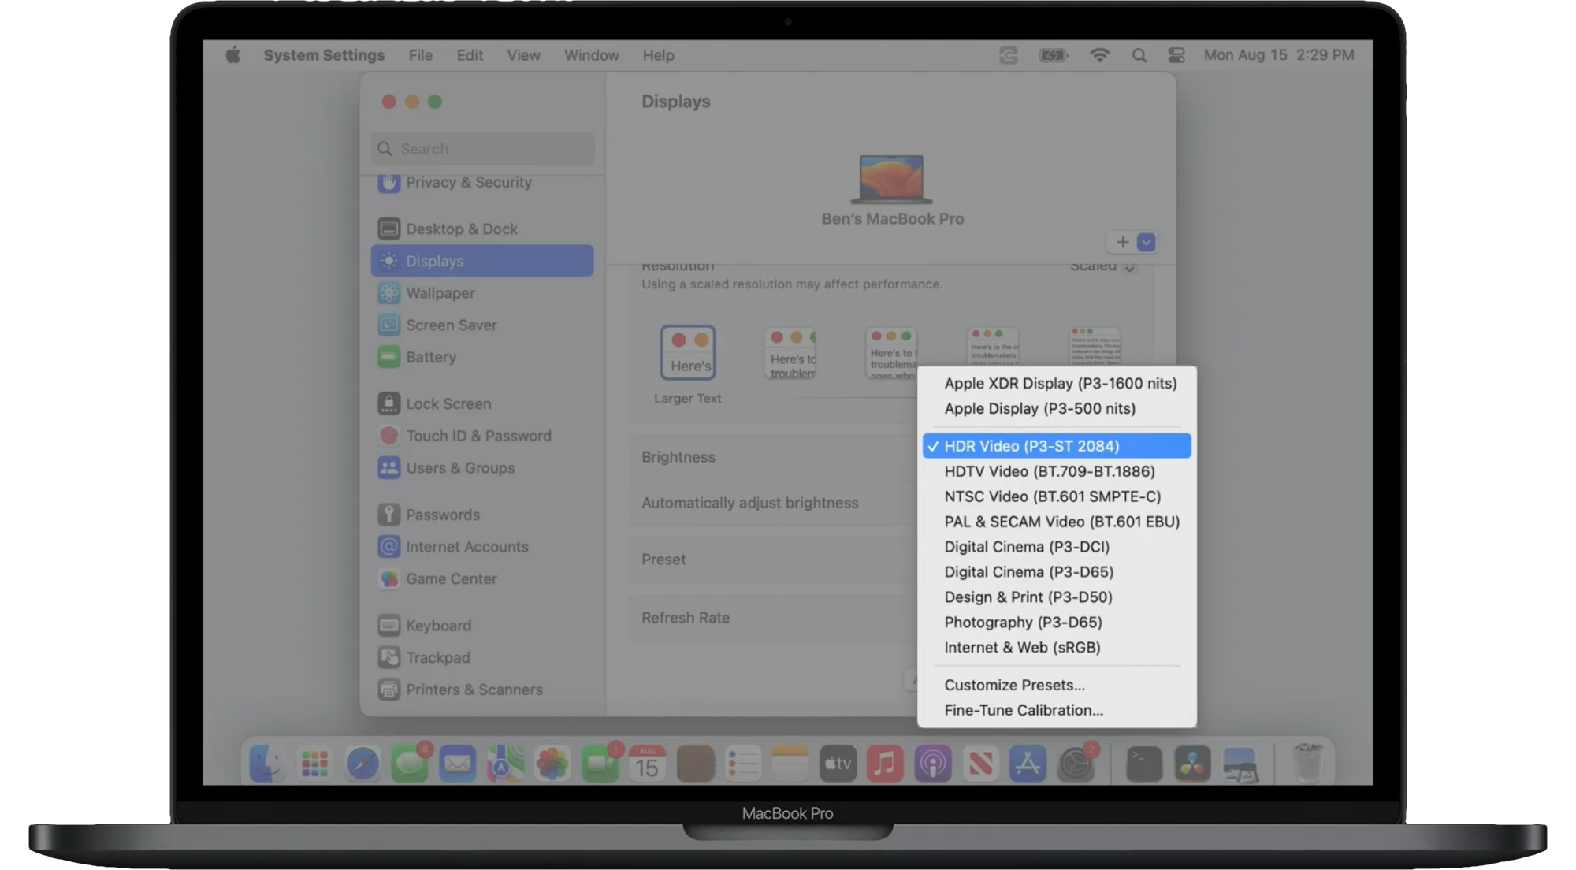1576x870 pixels.
Task: Pick Internet & Web (sRGB) preset
Action: 1022,647
